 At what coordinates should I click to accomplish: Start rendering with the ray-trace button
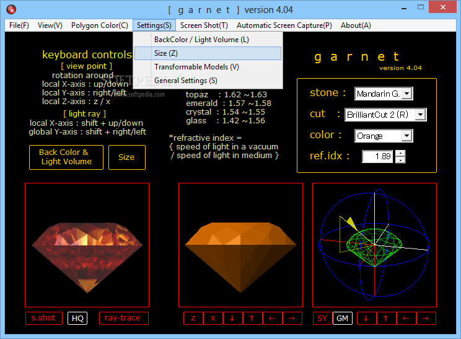[123, 318]
